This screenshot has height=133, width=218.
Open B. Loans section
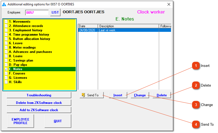16,56
